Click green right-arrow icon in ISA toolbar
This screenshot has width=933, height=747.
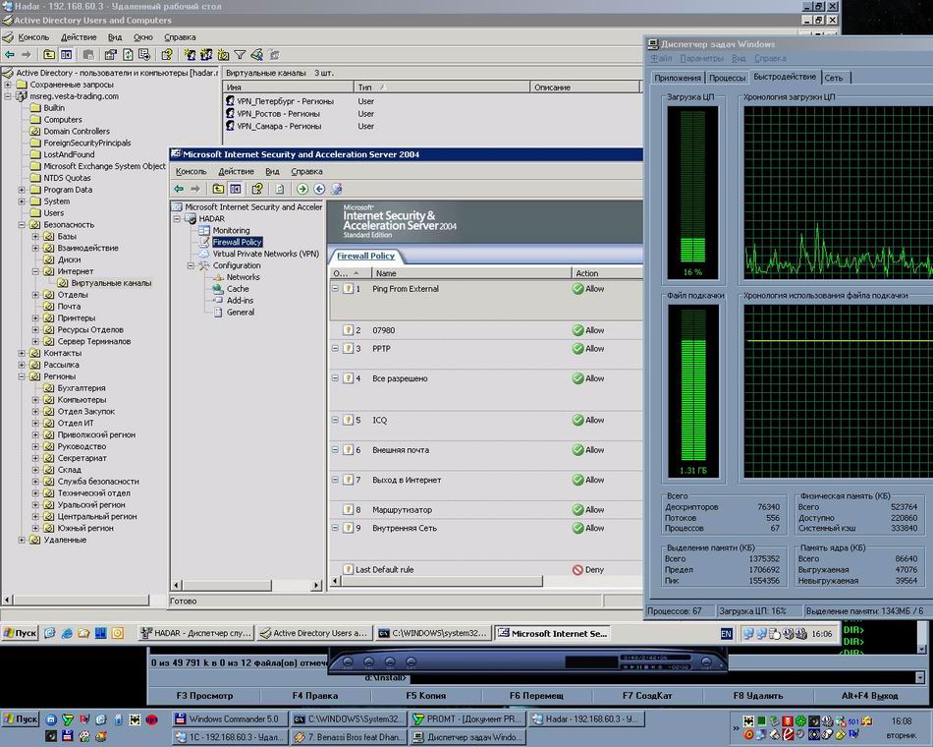click(x=302, y=189)
